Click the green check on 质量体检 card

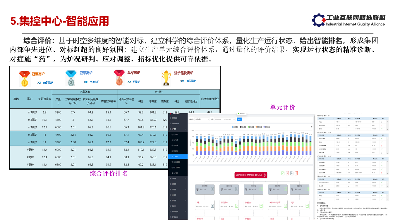pyautogui.click(x=307, y=189)
